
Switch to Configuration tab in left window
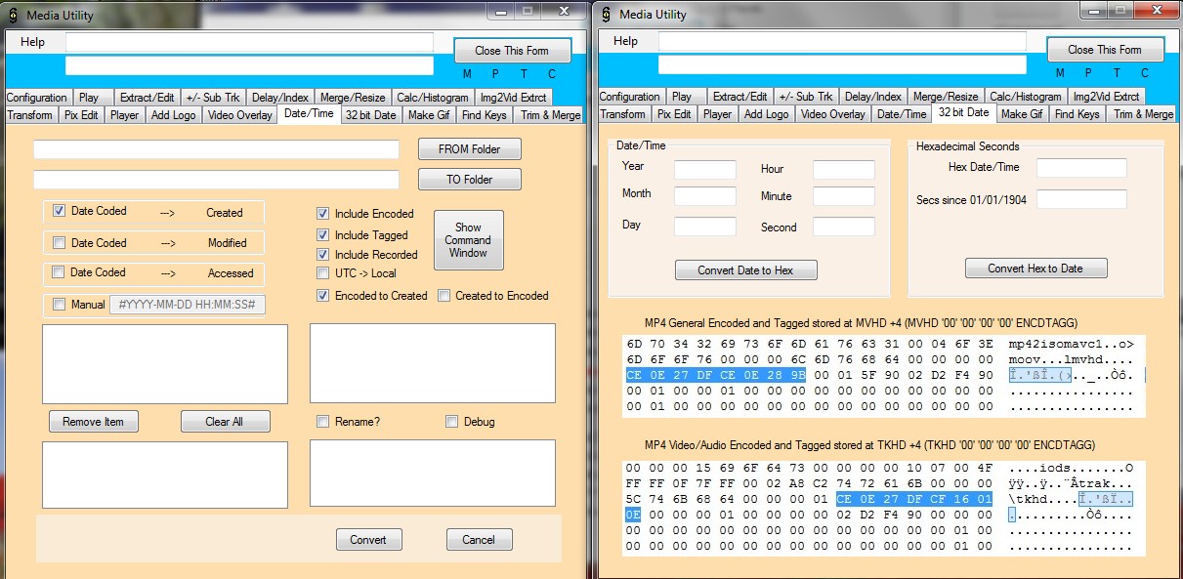click(37, 98)
